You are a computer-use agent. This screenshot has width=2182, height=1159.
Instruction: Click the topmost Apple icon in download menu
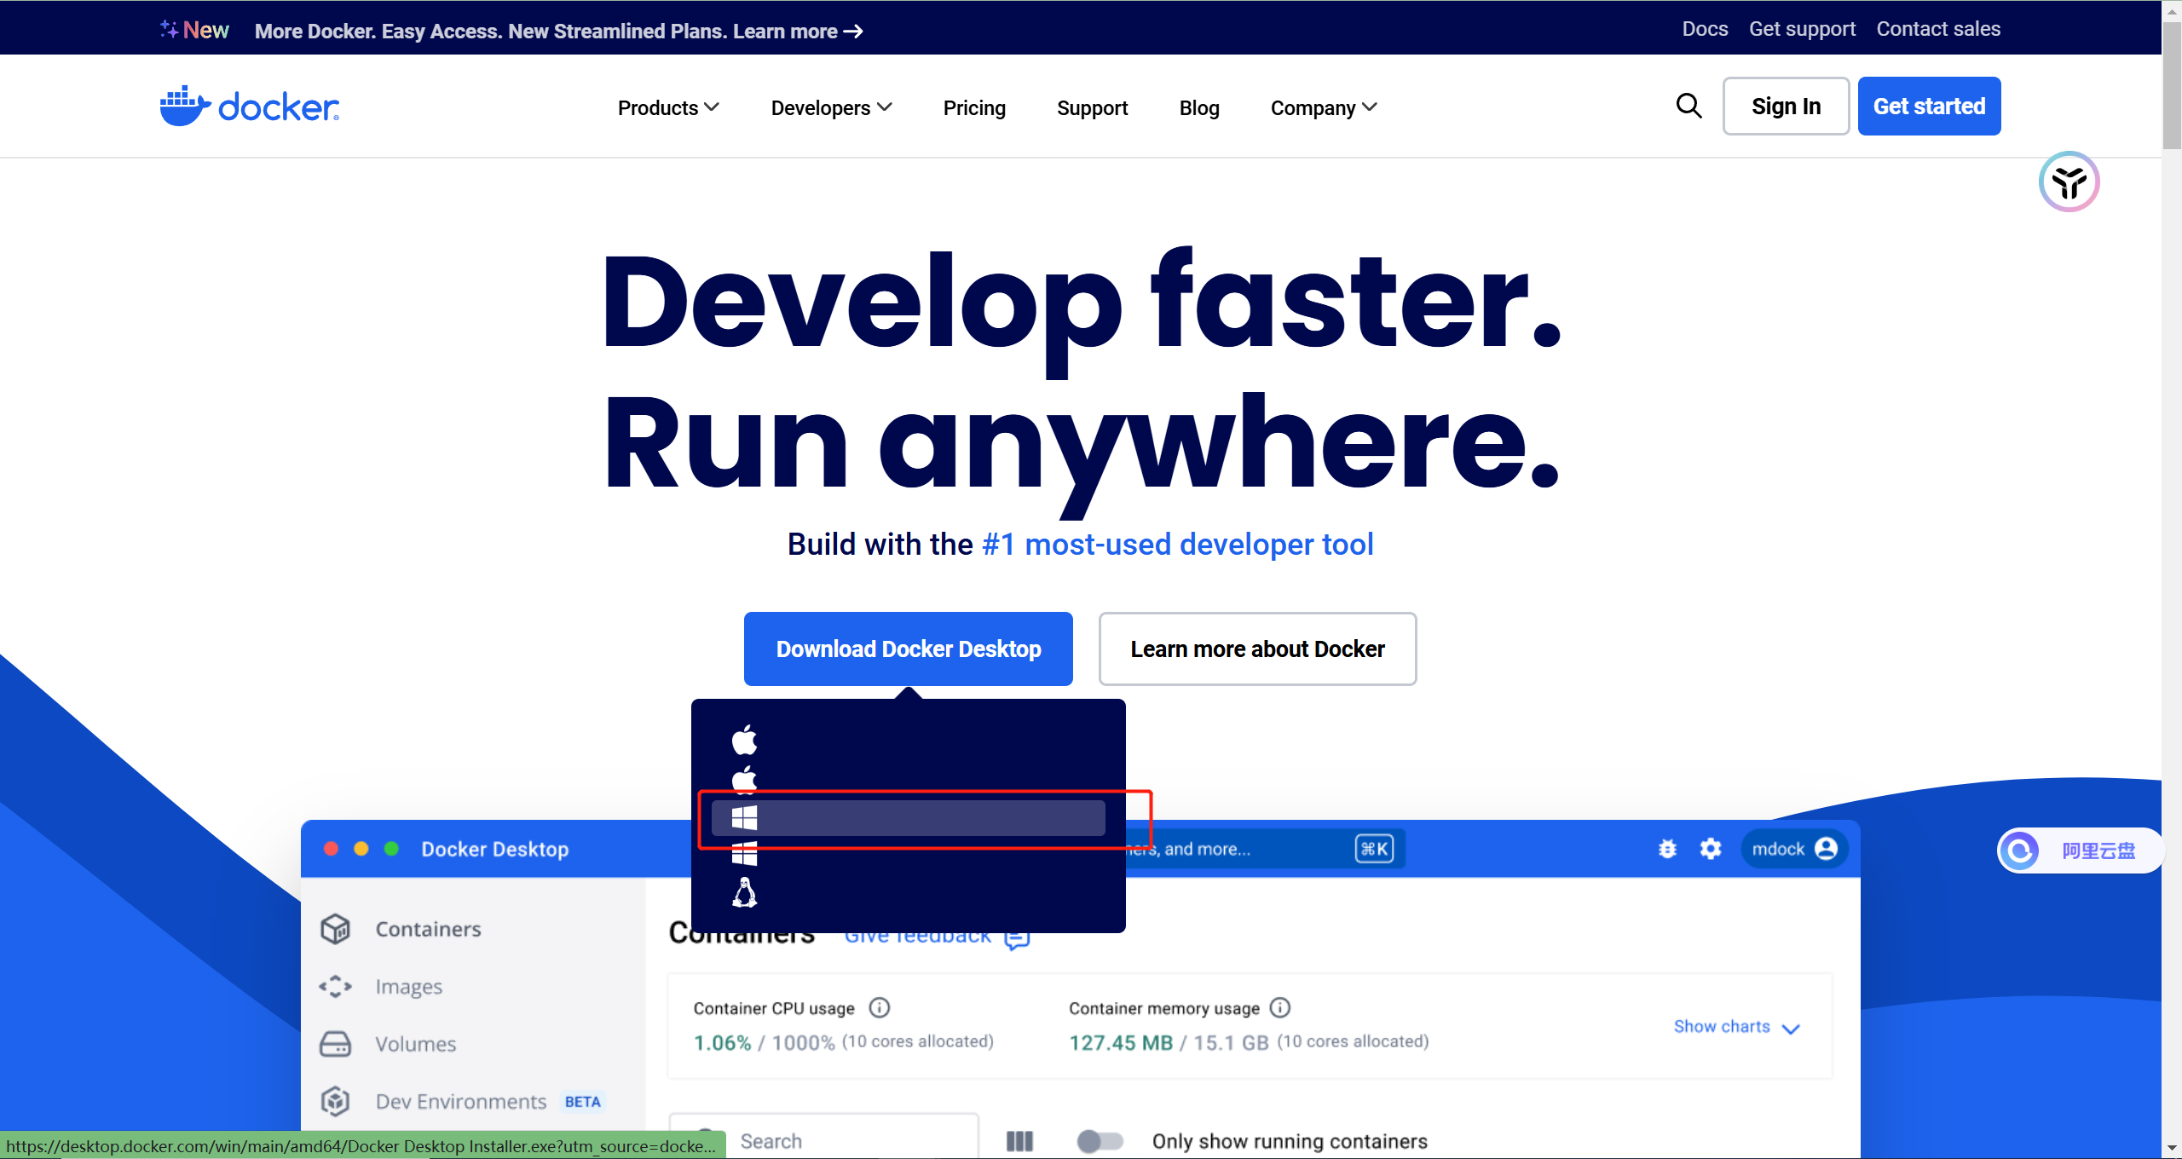744,740
